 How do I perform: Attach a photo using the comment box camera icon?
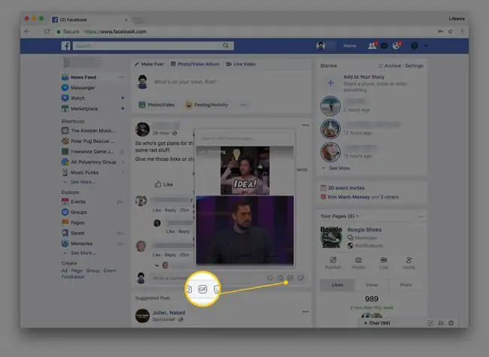[x=281, y=278]
